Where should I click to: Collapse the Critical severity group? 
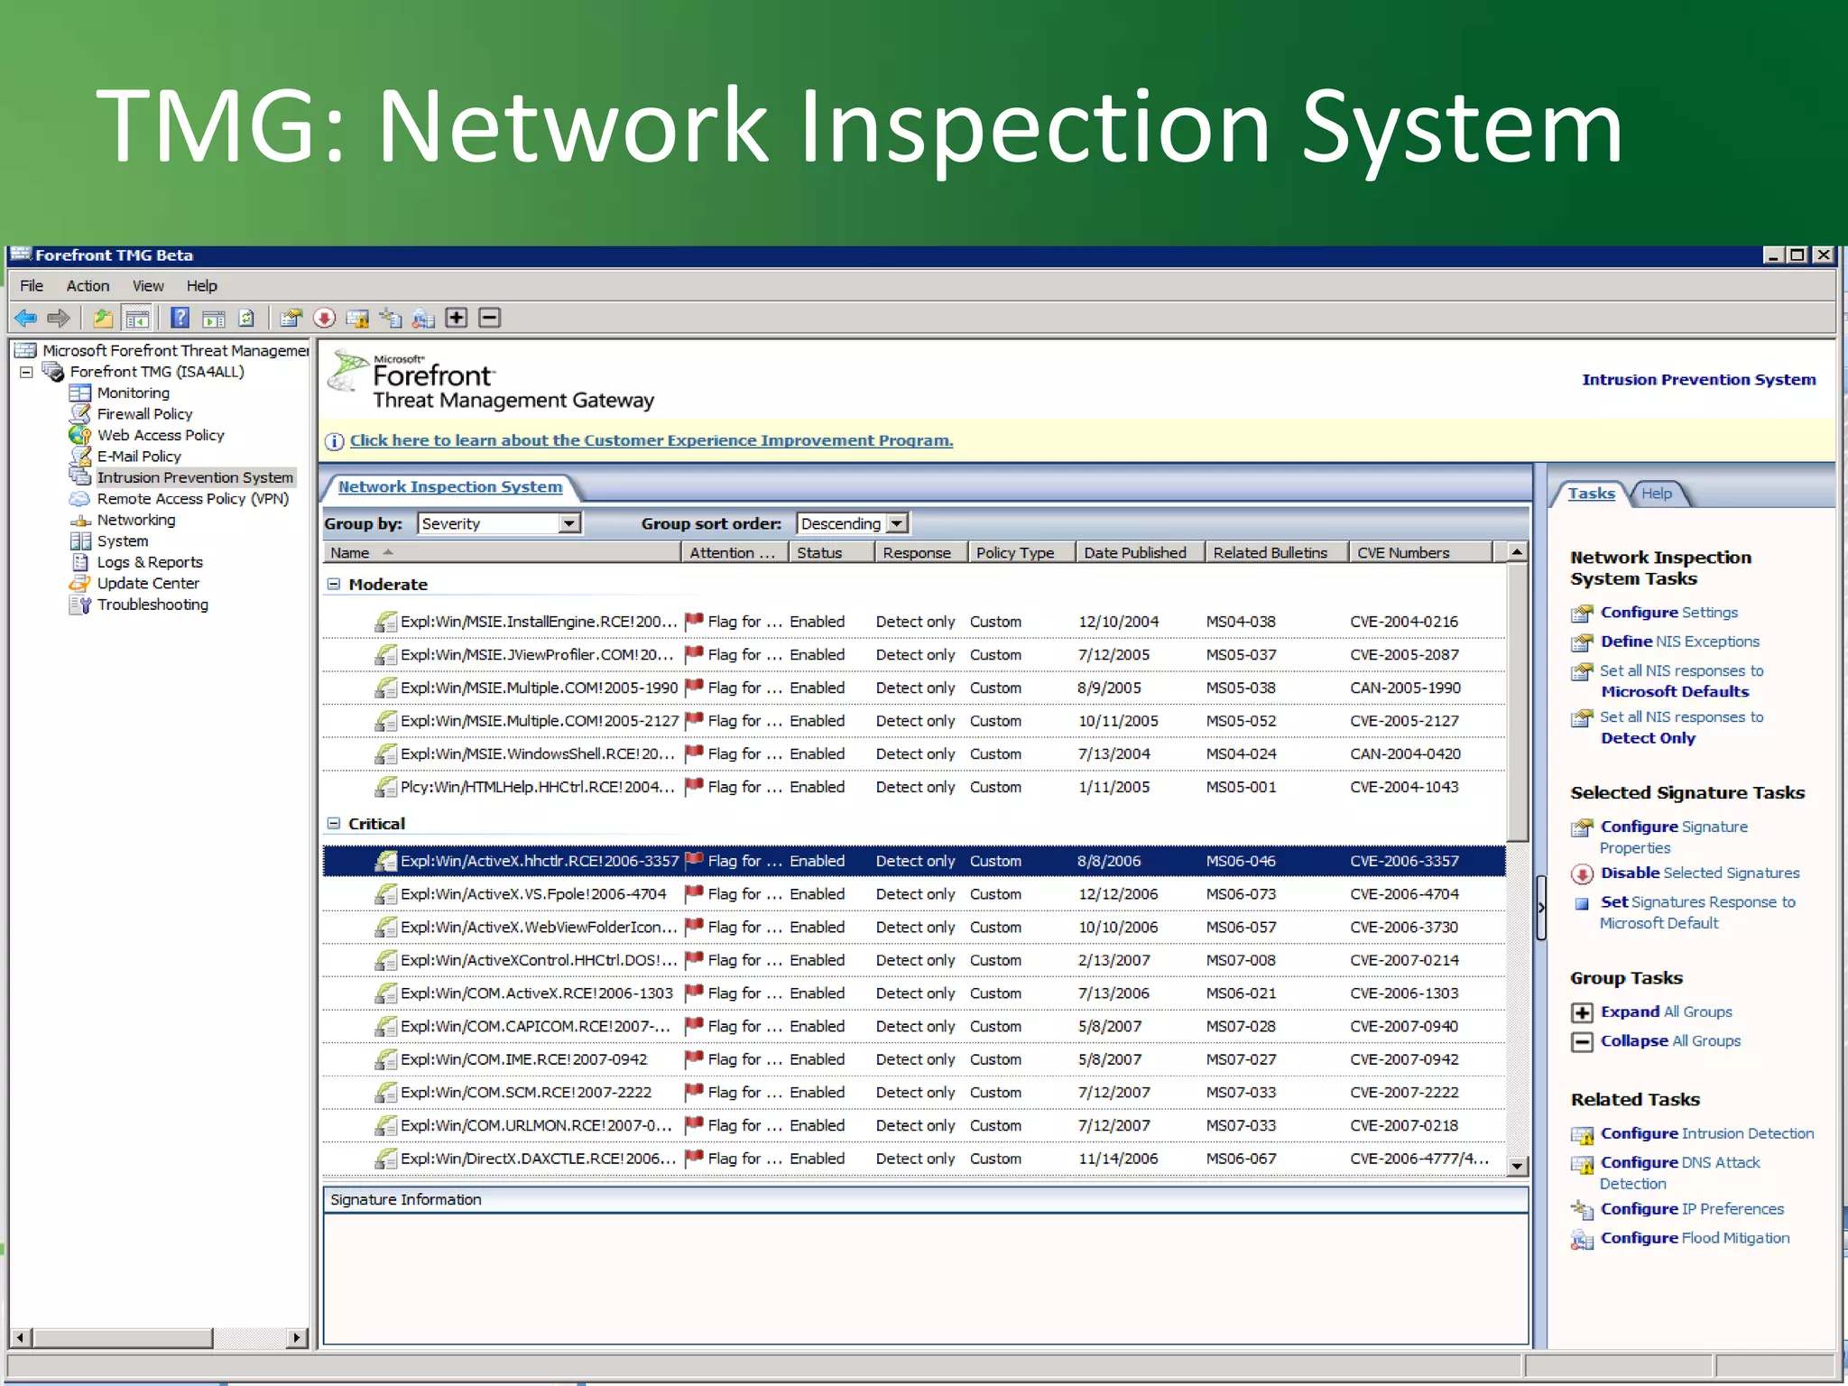click(x=334, y=823)
